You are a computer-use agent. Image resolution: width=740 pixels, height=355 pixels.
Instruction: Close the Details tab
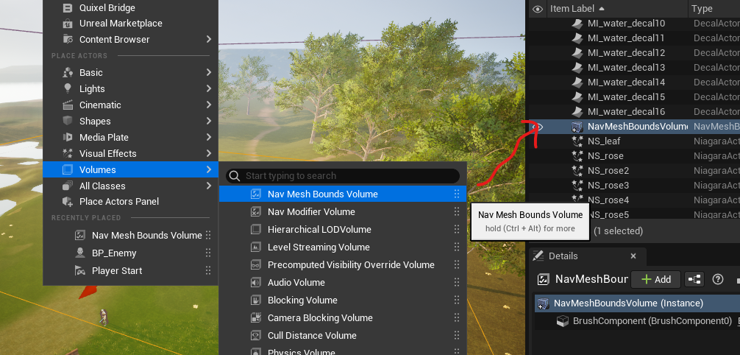pyautogui.click(x=633, y=256)
